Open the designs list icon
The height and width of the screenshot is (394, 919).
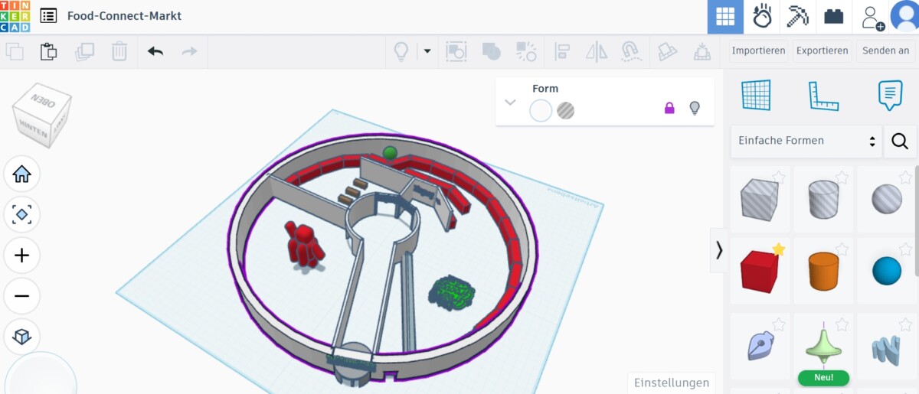click(48, 15)
